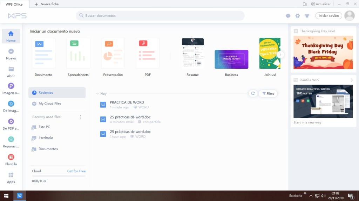Viewport: 359px width, 201px height.
Task: Open Nueva ficha tab
Action: (47, 4)
